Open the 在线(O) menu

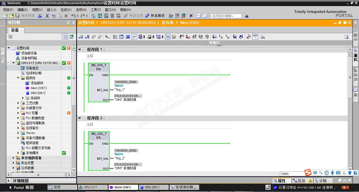click(x=66, y=9)
